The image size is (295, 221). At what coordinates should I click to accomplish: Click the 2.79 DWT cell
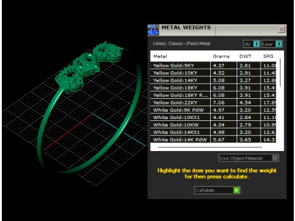[249, 125]
